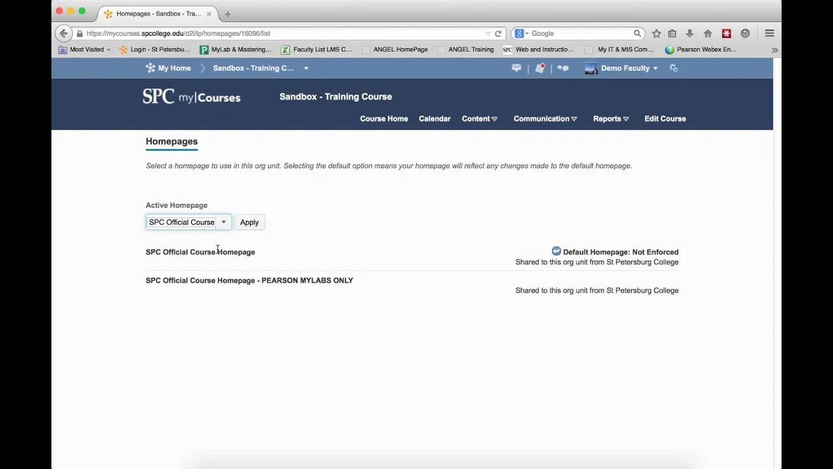Open the URL history dropdown arrow
Viewport: 833px width, 469px height.
[487, 33]
